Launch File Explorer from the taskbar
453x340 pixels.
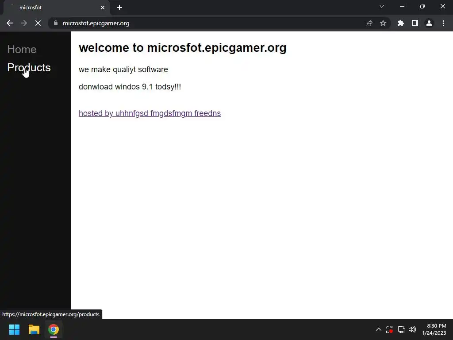(x=34, y=329)
